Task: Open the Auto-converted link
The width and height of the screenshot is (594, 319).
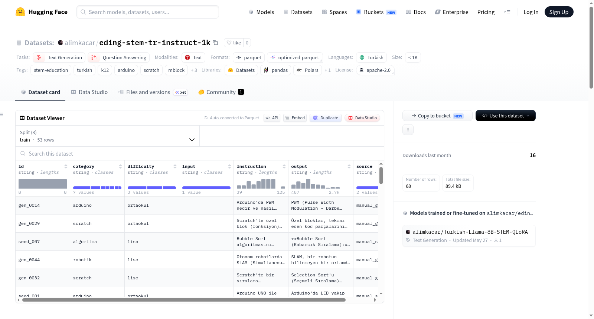Action: pos(224,118)
